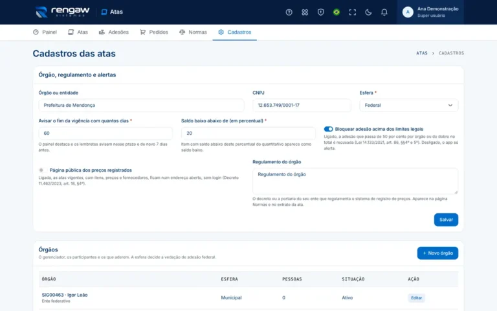The image size is (497, 311).
Task: Go to the Adesões tab
Action: pos(113,32)
